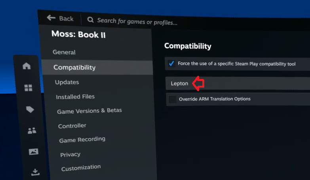Open Game Versions & Betas section
The width and height of the screenshot is (310, 180).
89,111
